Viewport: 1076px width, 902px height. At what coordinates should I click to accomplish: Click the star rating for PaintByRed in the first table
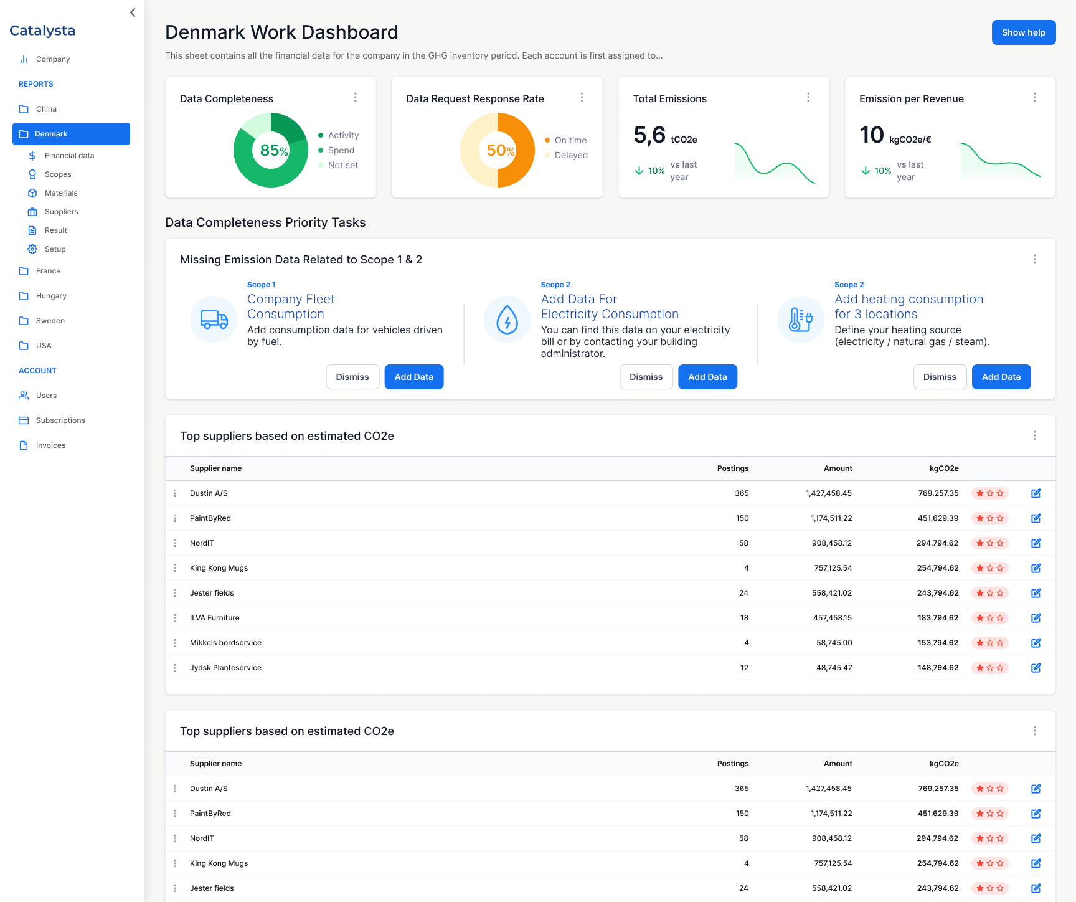989,518
